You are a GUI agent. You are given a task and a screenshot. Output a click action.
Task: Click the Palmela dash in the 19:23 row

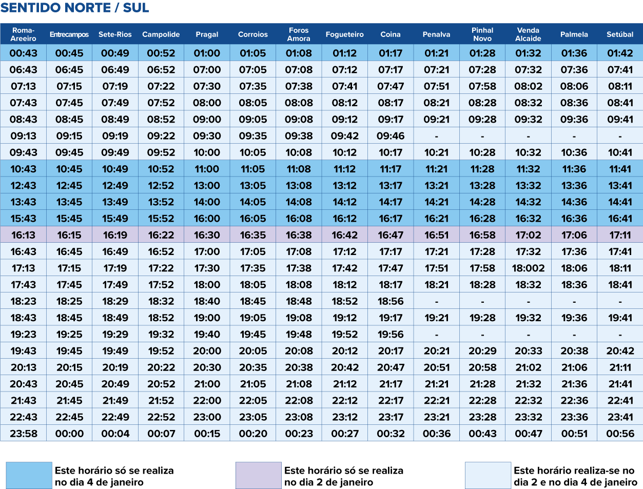point(574,334)
